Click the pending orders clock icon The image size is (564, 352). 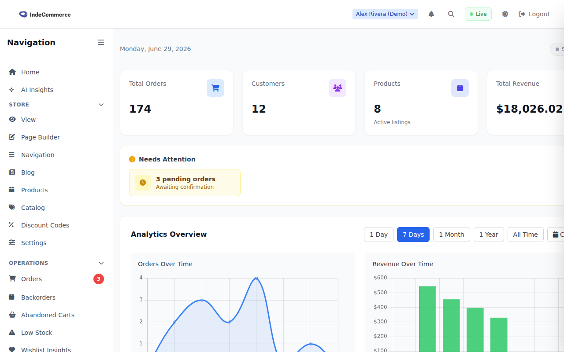pos(143,183)
